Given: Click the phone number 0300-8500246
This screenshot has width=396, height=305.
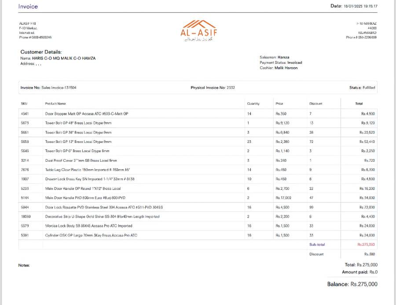Looking at the screenshot, I should [x=35, y=37].
